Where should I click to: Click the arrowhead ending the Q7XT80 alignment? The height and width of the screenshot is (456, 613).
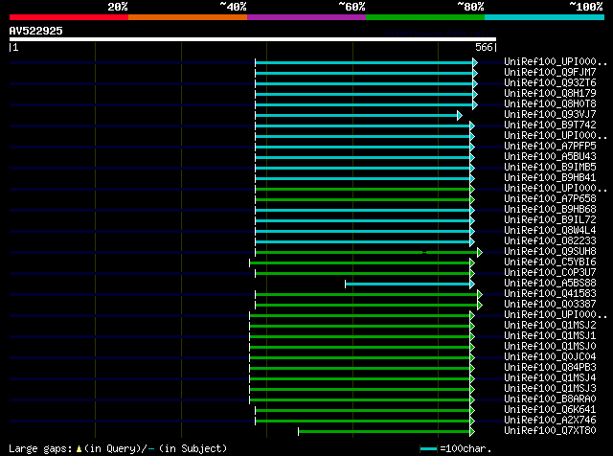(472, 432)
